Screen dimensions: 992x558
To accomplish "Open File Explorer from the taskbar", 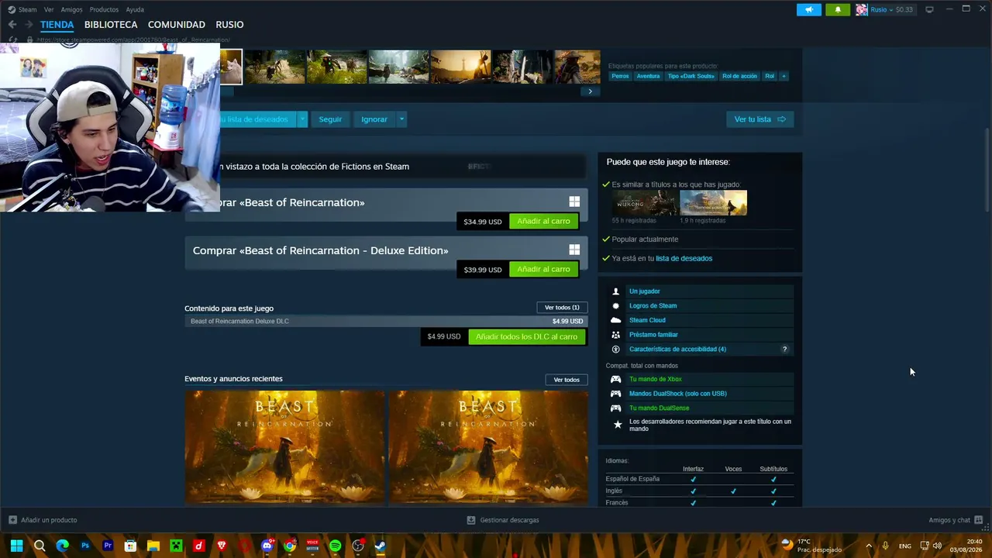I will click(x=153, y=546).
